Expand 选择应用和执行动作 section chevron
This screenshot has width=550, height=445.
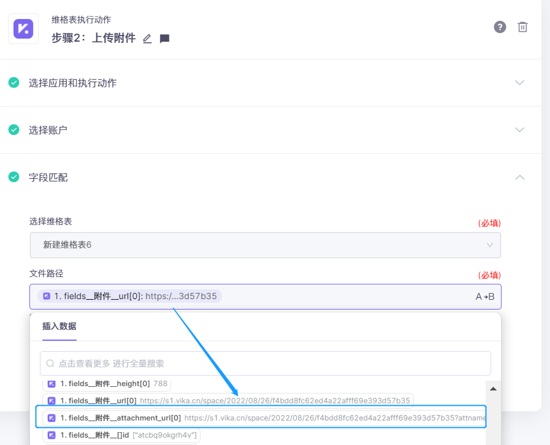pyautogui.click(x=519, y=83)
